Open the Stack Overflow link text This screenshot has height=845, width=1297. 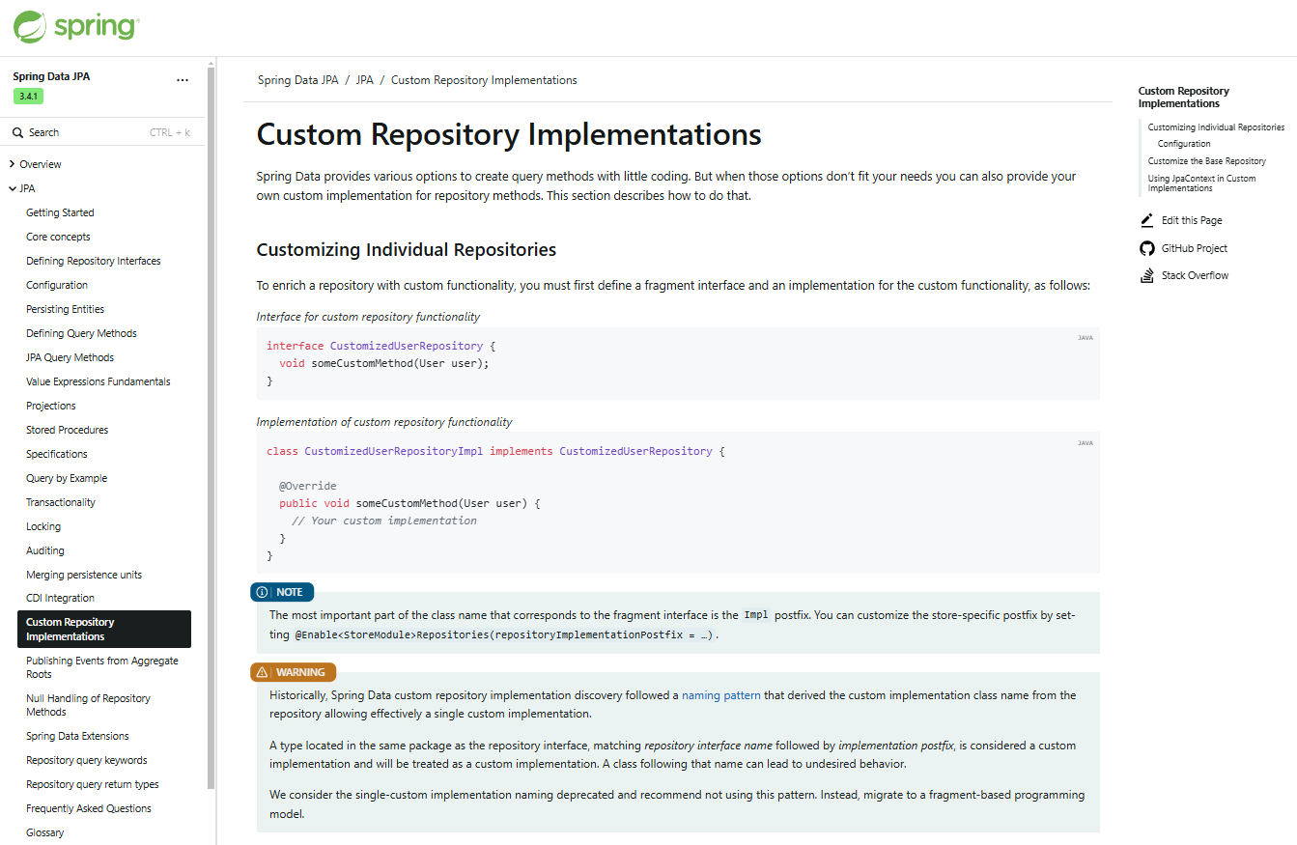[x=1196, y=275]
